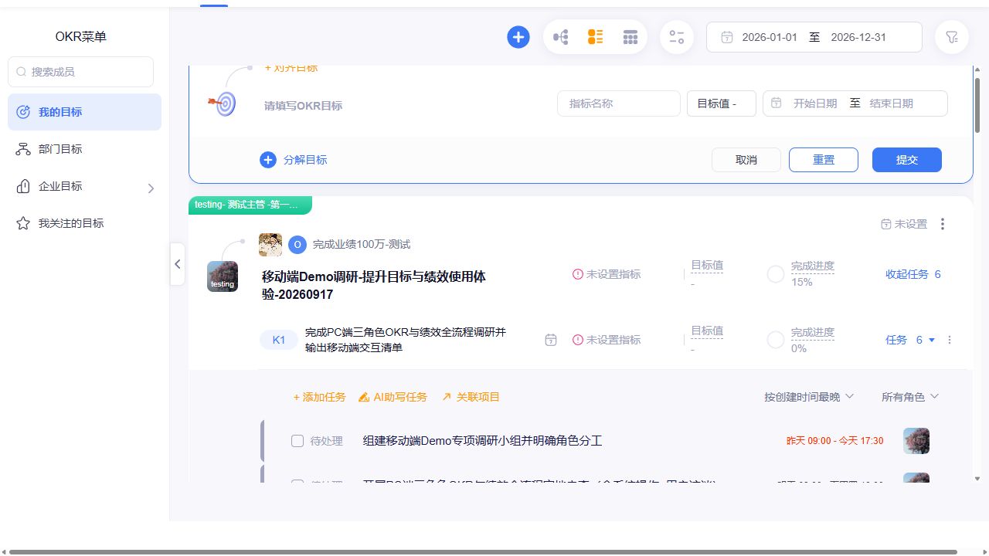This screenshot has width=989, height=556.
Task: Click the followed objectives star icon
Action: point(23,223)
